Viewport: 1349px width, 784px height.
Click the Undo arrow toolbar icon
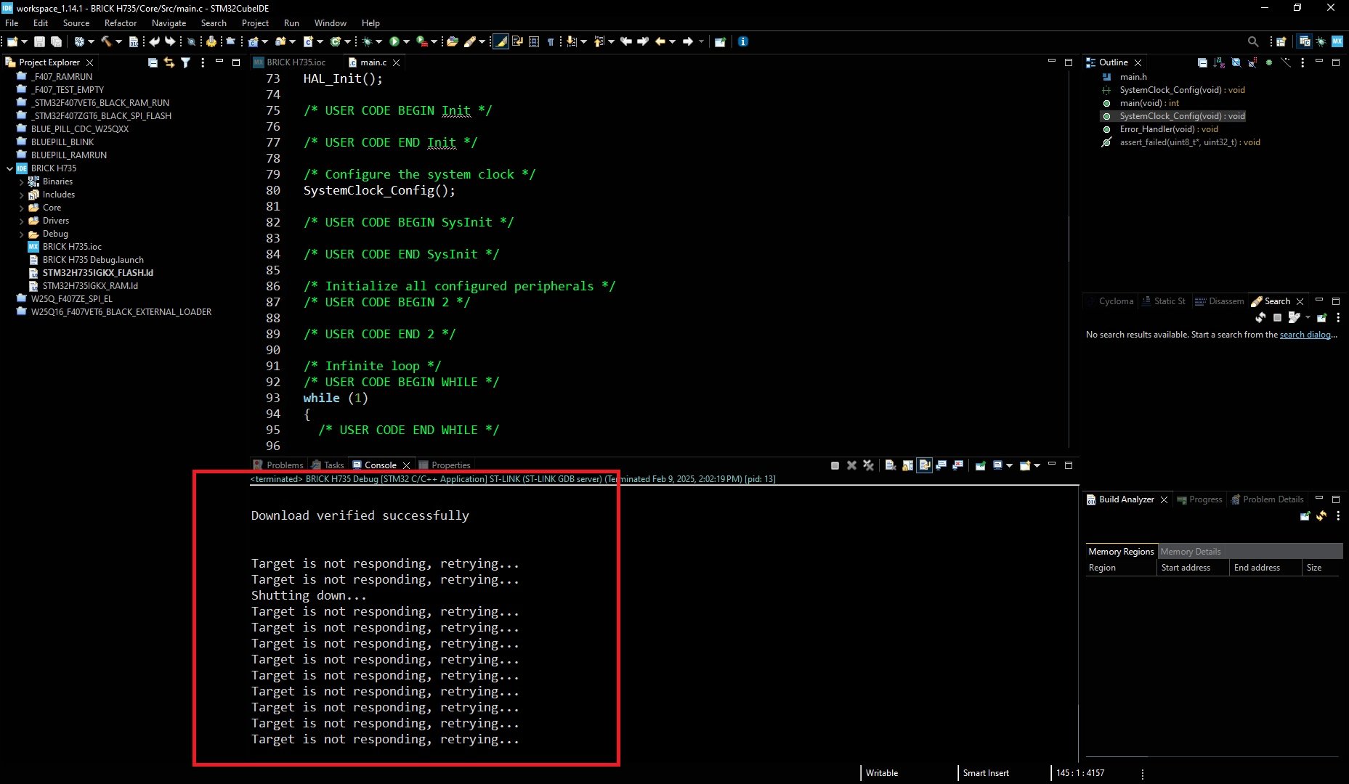coord(154,41)
